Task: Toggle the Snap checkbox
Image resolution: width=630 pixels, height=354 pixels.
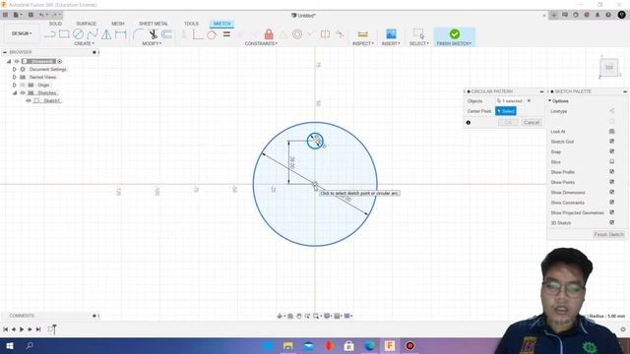Action: 611,151
